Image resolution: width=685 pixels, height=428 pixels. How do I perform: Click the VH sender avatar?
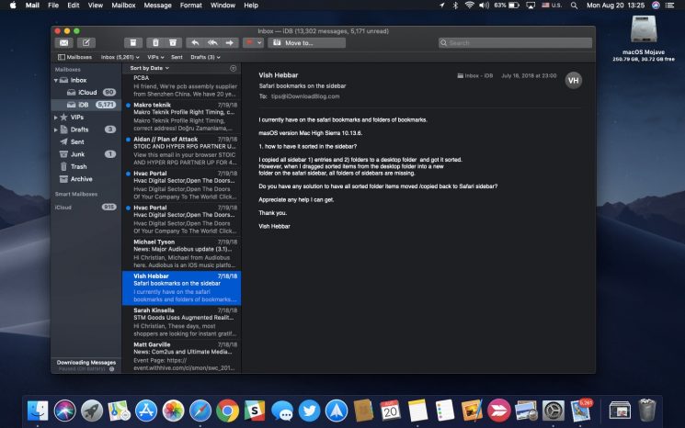573,81
